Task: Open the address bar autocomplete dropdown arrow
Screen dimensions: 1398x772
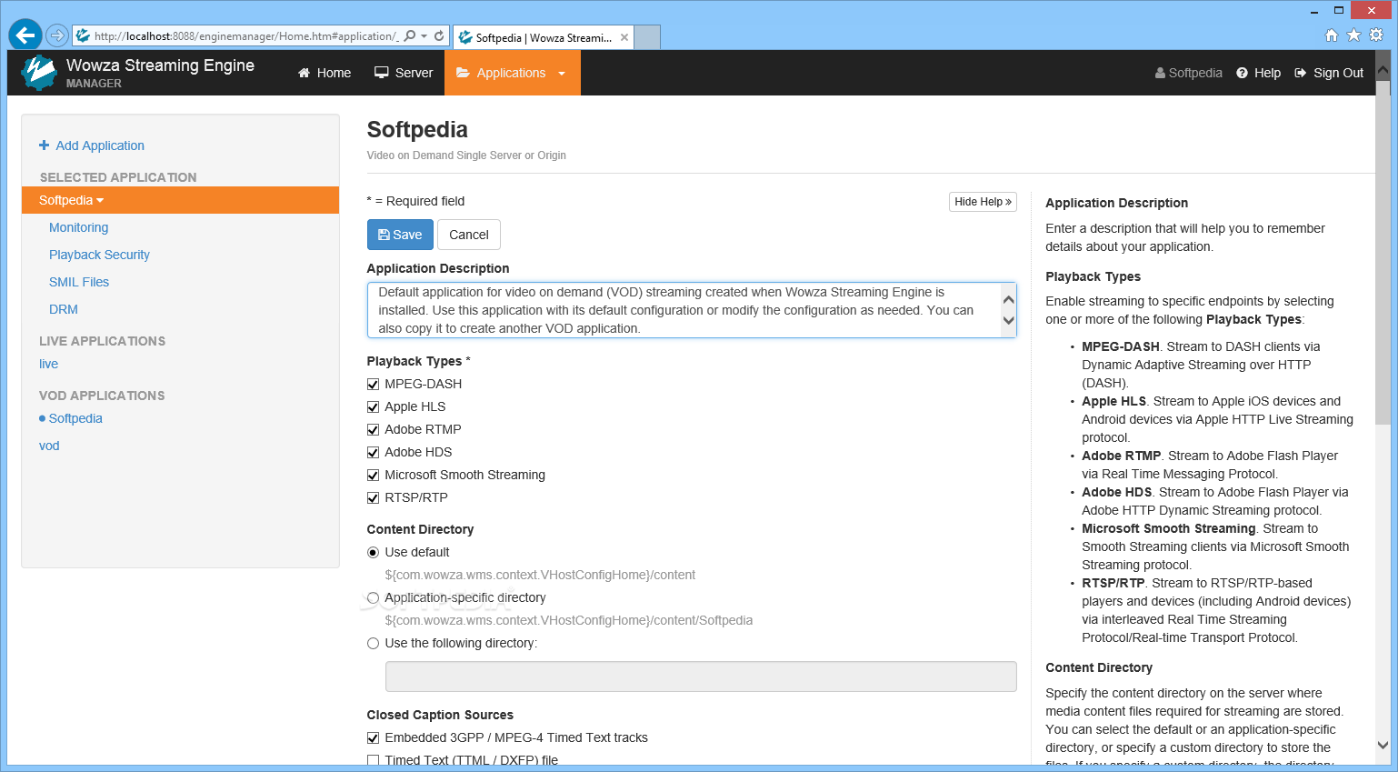Action: point(424,36)
